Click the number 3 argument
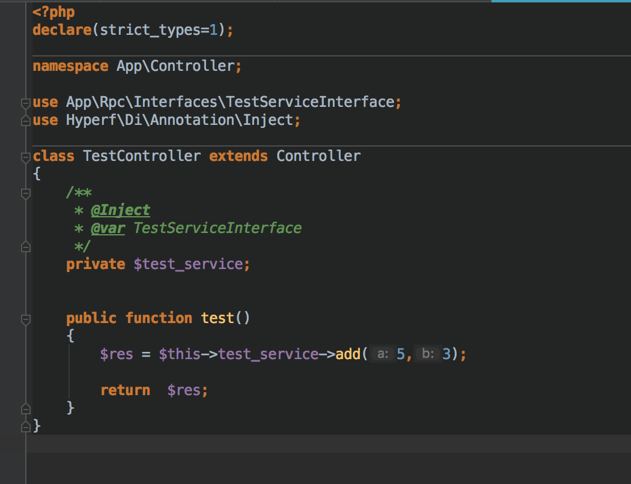The width and height of the screenshot is (631, 484). click(x=447, y=354)
